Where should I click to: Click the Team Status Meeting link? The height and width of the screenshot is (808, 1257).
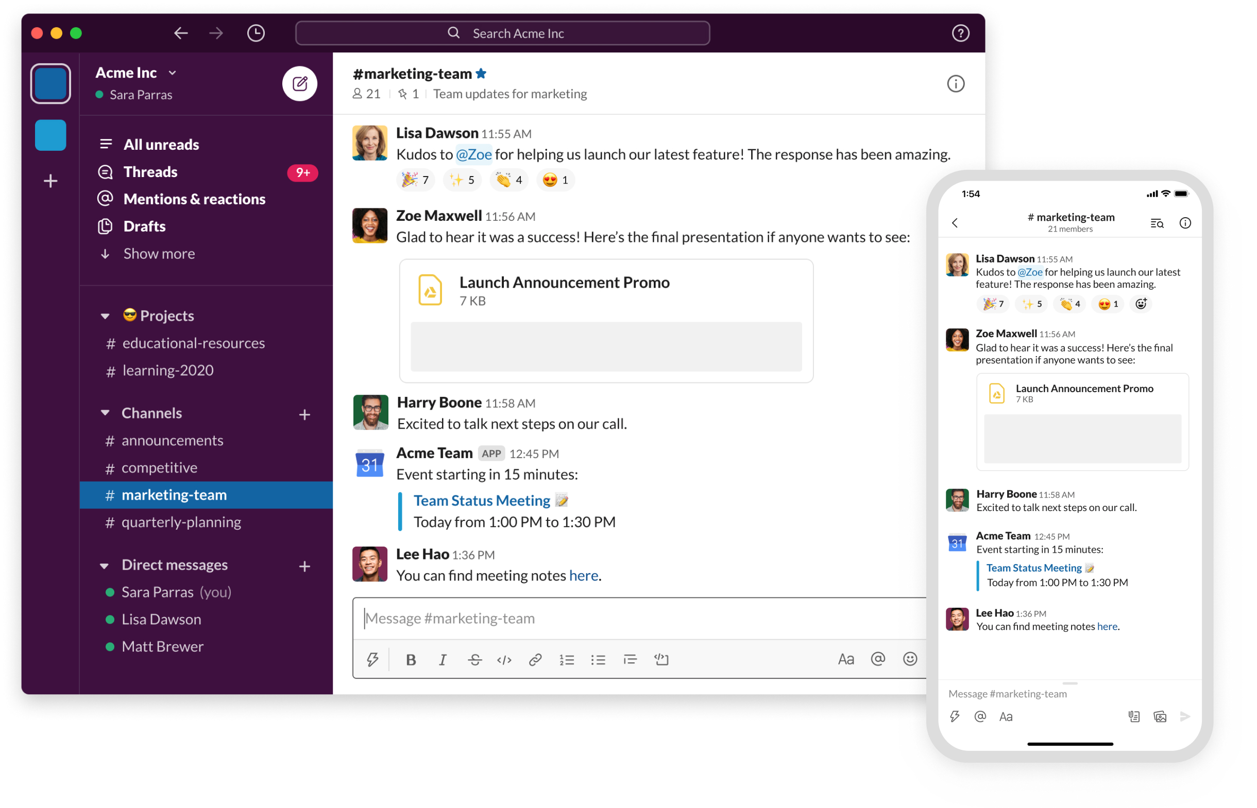click(x=481, y=501)
